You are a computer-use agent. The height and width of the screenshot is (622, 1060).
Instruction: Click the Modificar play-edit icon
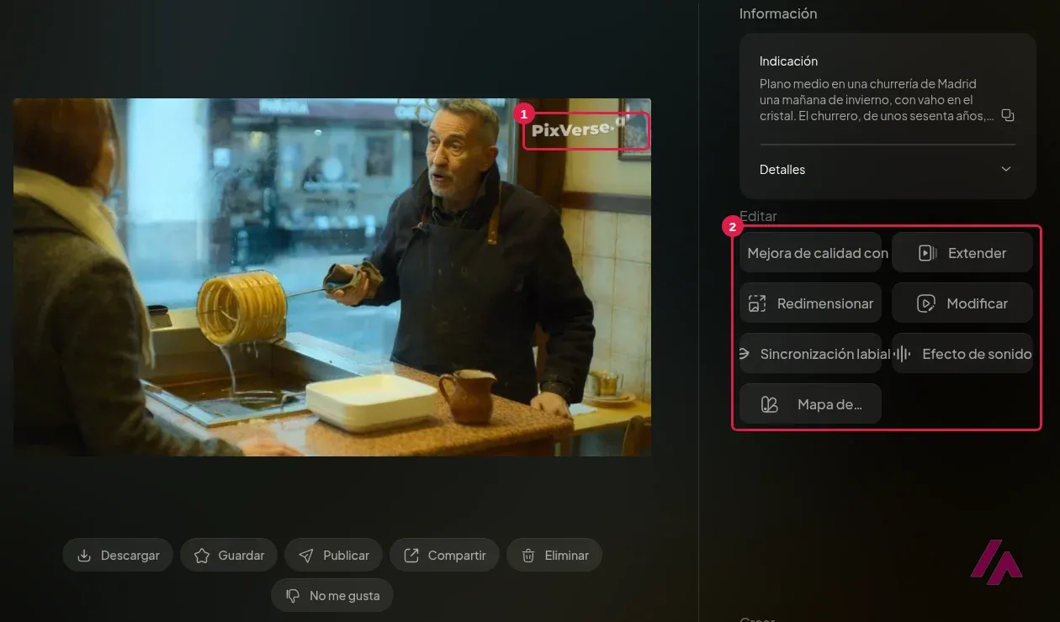[x=926, y=303]
